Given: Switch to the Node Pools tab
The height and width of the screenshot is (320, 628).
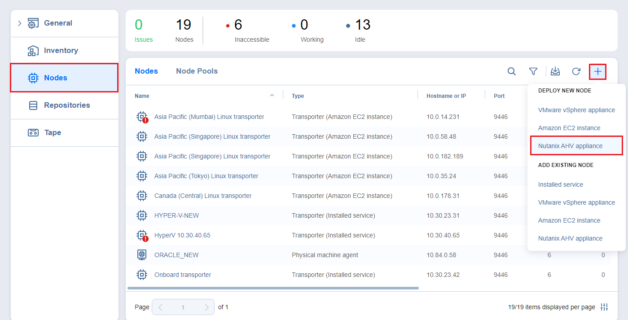Looking at the screenshot, I should (x=197, y=71).
